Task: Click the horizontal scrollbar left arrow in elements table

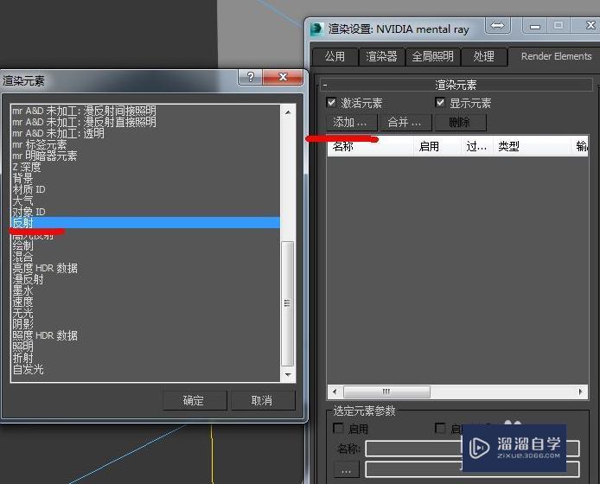Action: pos(335,392)
